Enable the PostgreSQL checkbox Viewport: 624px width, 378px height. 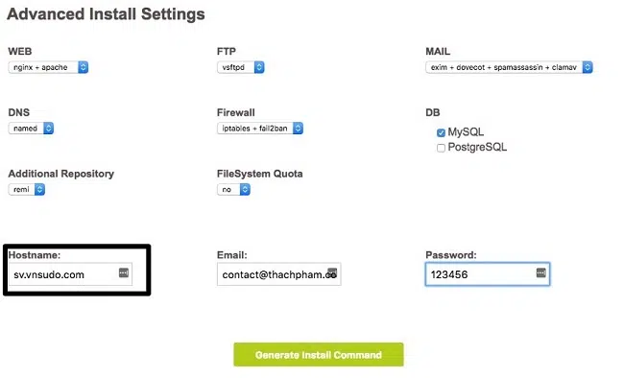click(441, 148)
